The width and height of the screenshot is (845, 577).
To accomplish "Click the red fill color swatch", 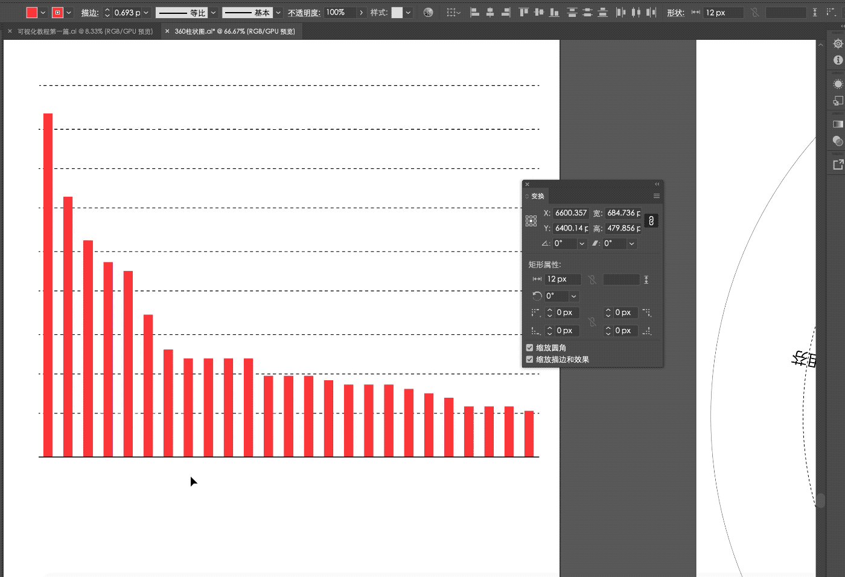I will click(32, 13).
